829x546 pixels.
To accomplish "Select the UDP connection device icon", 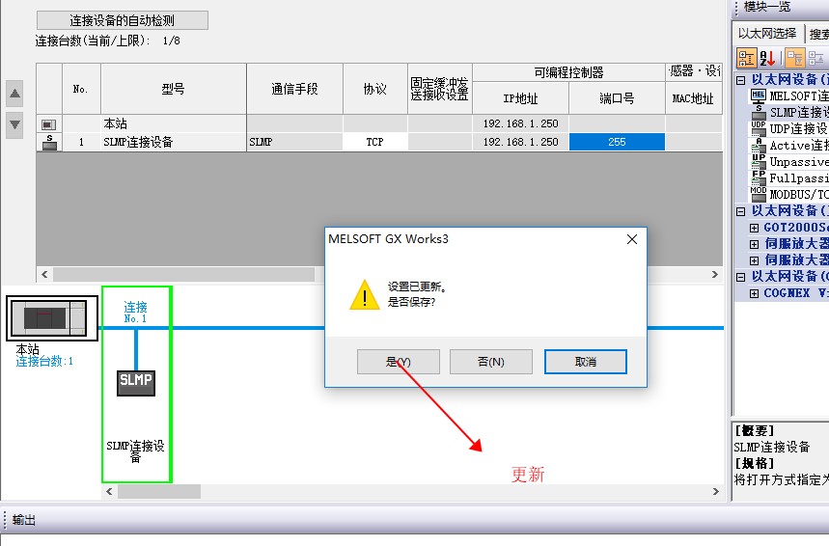I will point(759,128).
